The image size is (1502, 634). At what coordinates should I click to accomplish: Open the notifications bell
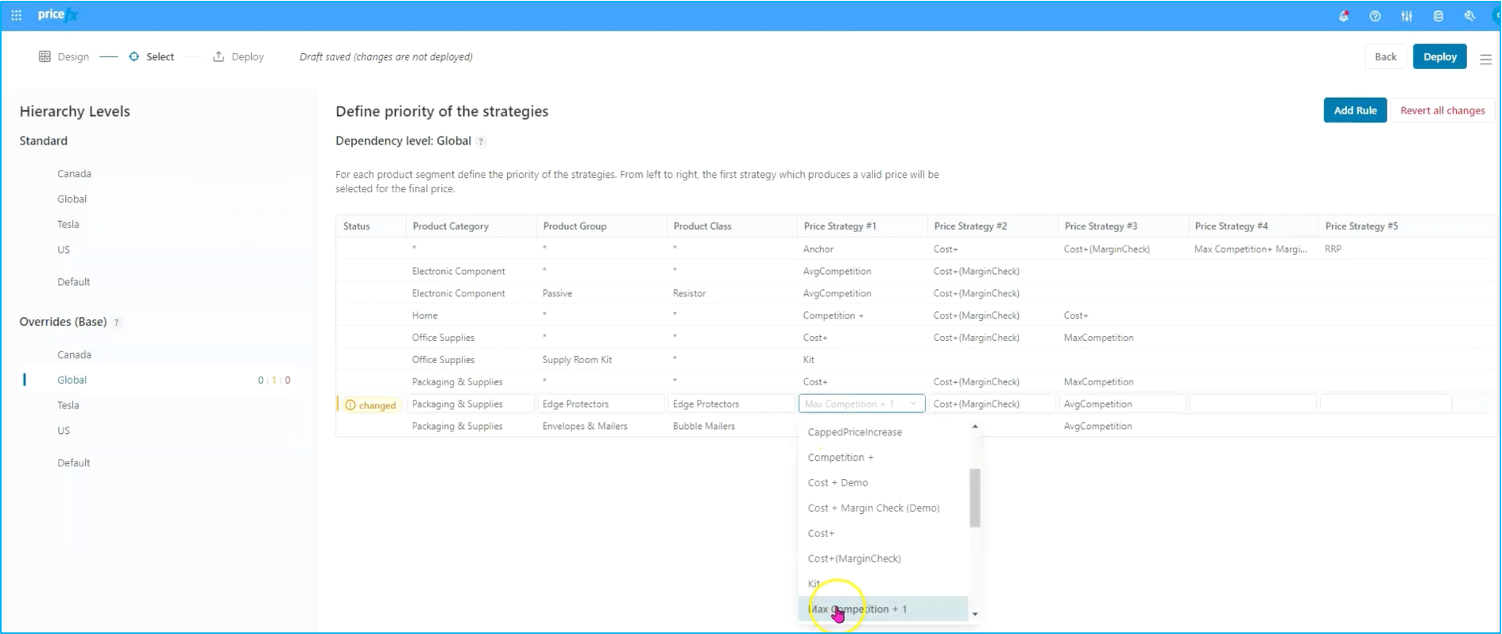(x=1344, y=16)
